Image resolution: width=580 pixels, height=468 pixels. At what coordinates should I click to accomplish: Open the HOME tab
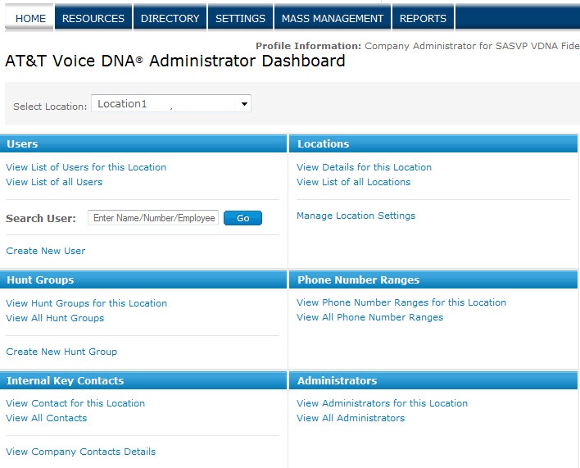tap(29, 18)
